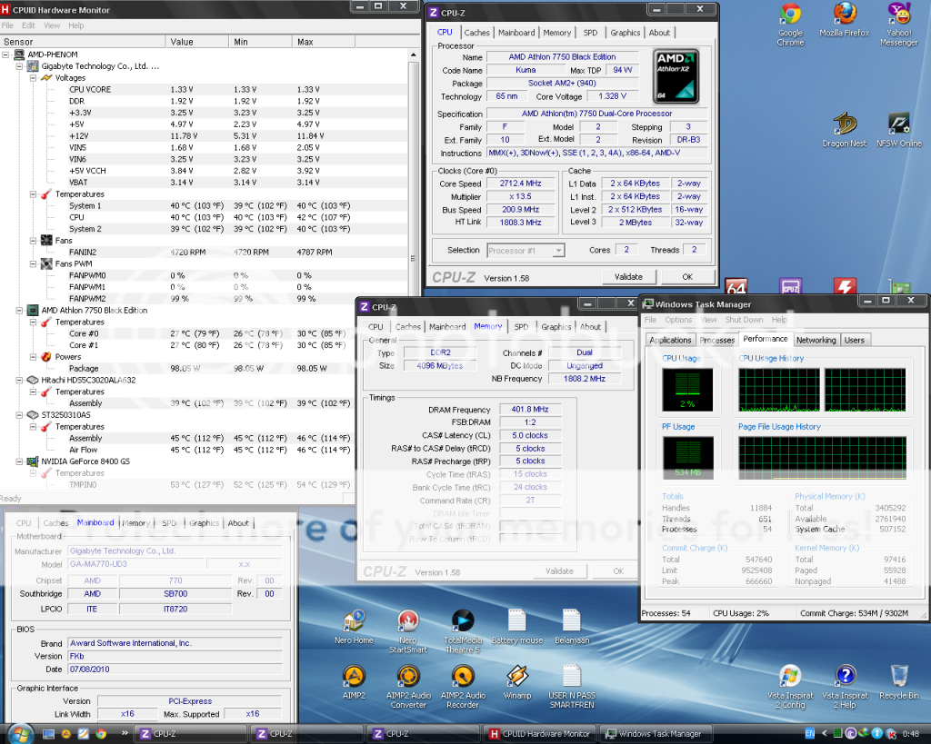Image resolution: width=931 pixels, height=744 pixels.
Task: Select the Dragon Nest game icon
Action: click(845, 130)
